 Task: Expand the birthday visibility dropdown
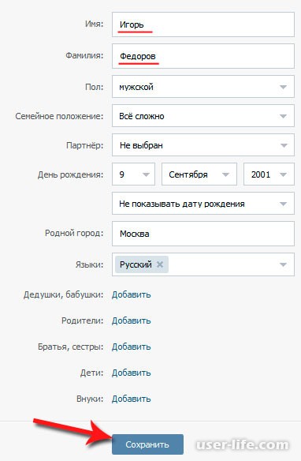203,204
